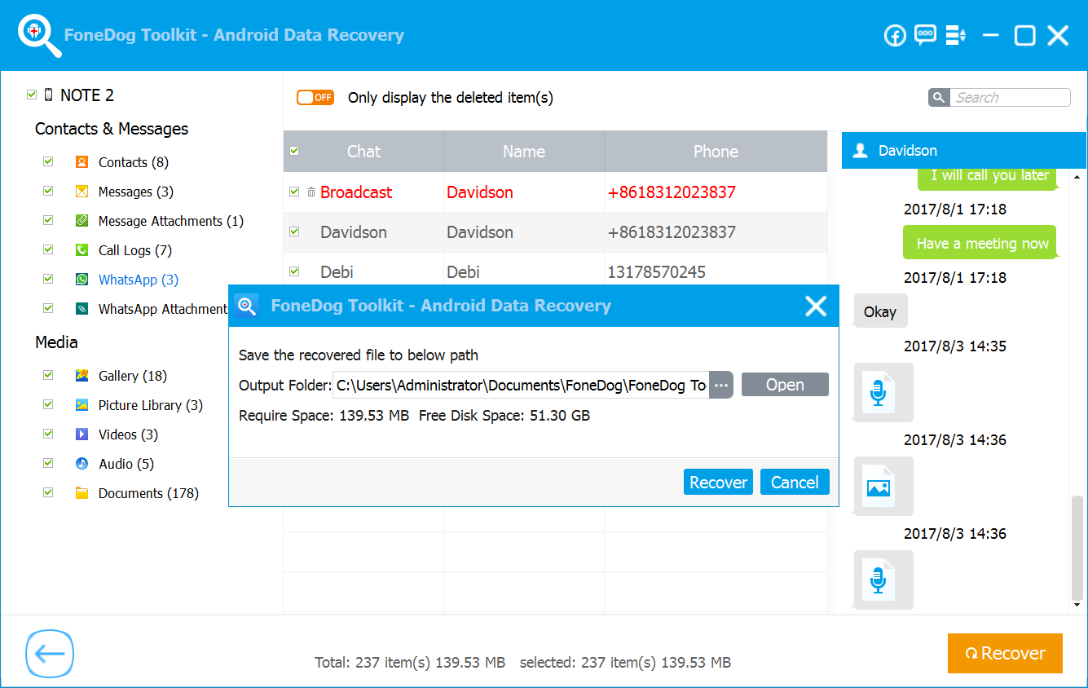The width and height of the screenshot is (1088, 688).
Task: Click the orange Recover button
Action: tap(1005, 653)
